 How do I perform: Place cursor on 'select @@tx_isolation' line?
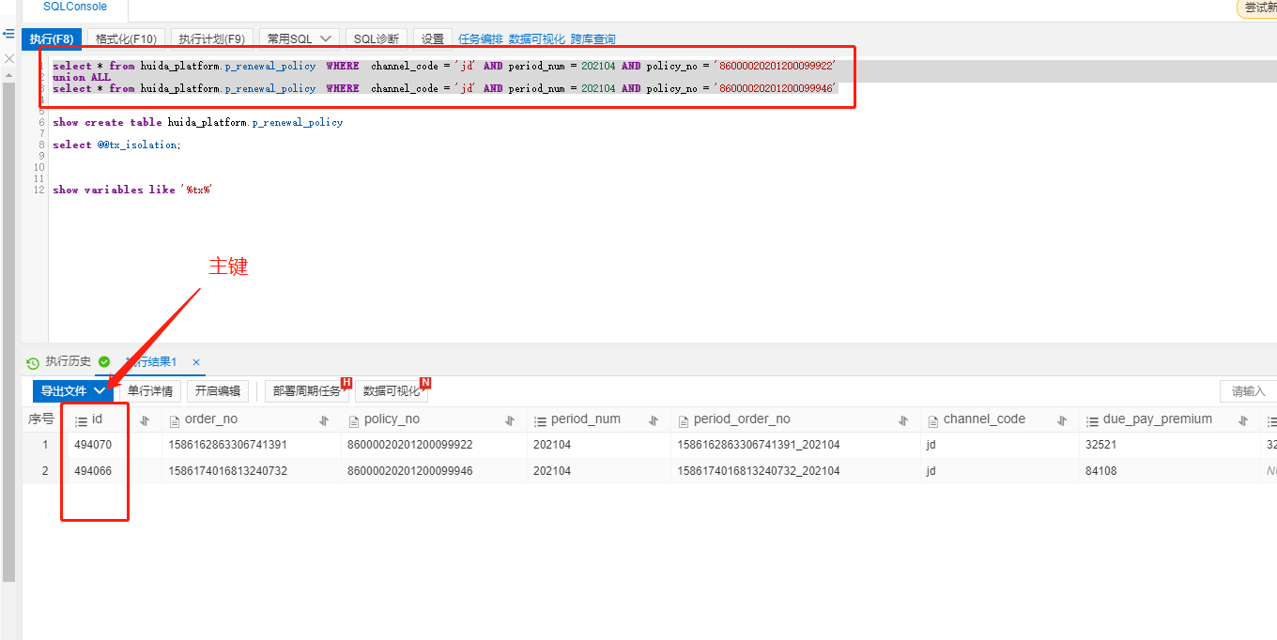pyautogui.click(x=116, y=145)
